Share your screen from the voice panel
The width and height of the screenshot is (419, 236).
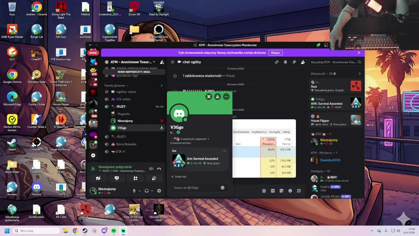[117, 178]
